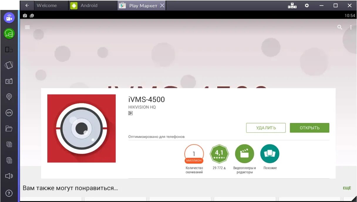
Task: Click the ЕЩЁ more link
Action: point(347,188)
